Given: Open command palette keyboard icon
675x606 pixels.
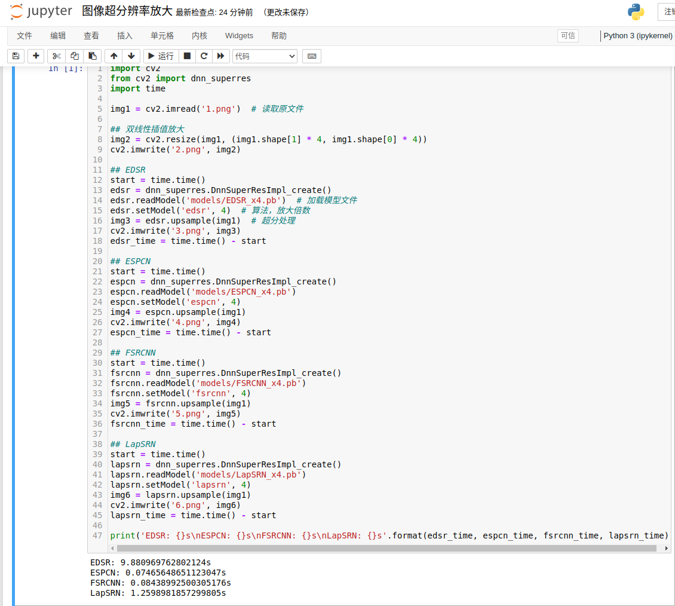Looking at the screenshot, I should [x=311, y=56].
